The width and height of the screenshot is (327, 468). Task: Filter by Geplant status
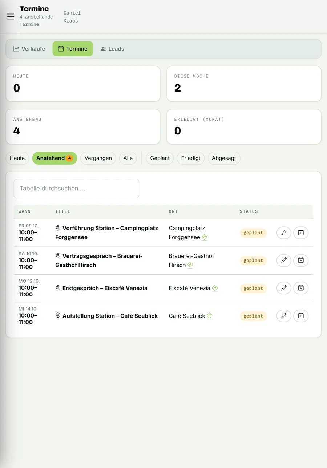(x=160, y=158)
